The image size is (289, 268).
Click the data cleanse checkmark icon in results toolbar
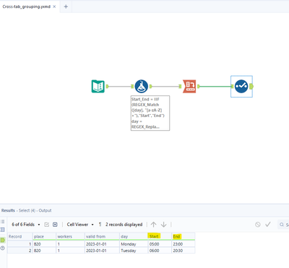[47, 225]
